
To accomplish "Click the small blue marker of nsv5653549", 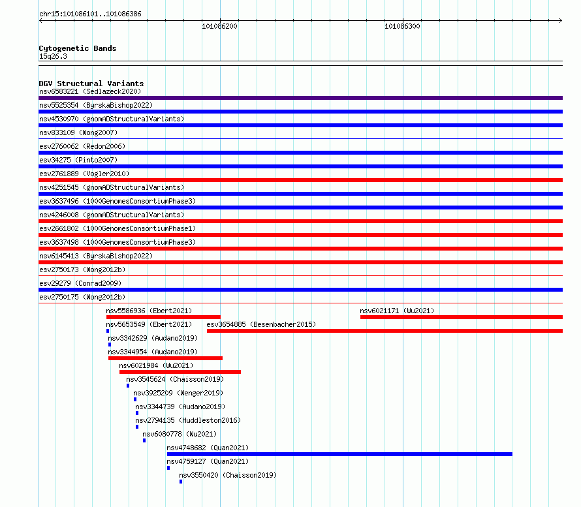I will point(108,331).
